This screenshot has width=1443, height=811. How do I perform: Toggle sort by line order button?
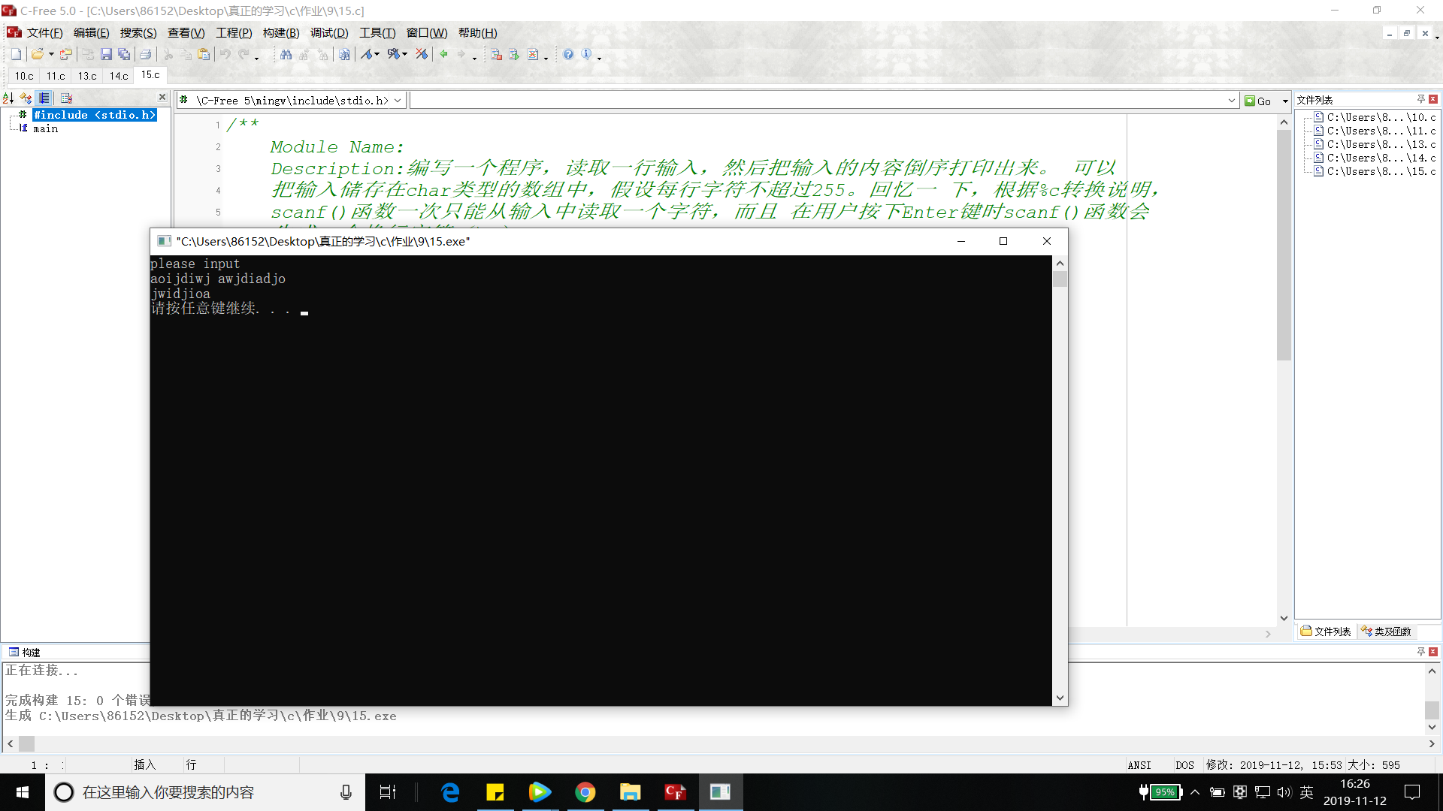pos(44,98)
